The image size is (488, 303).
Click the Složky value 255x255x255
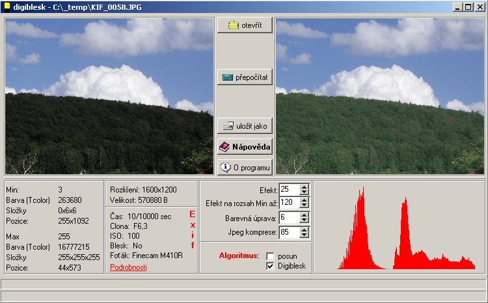tap(79, 257)
